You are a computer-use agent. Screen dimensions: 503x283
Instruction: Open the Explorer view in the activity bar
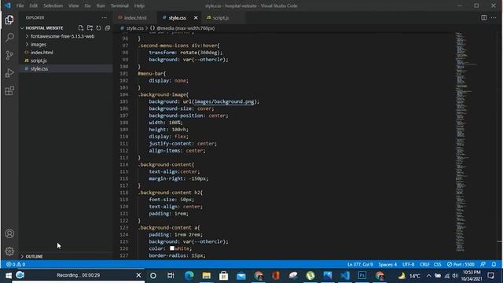(9, 20)
